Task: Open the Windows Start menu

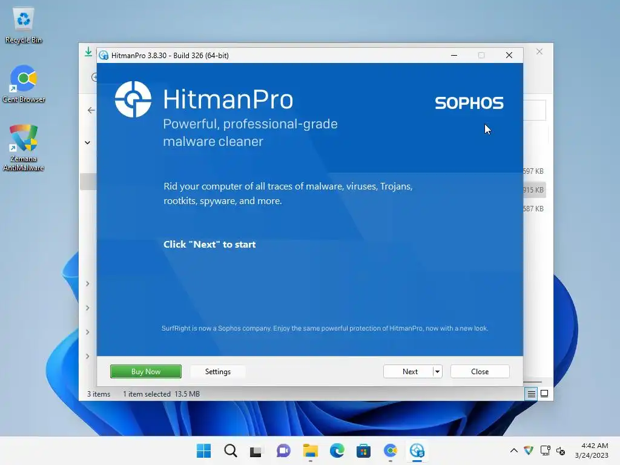Action: 203,450
